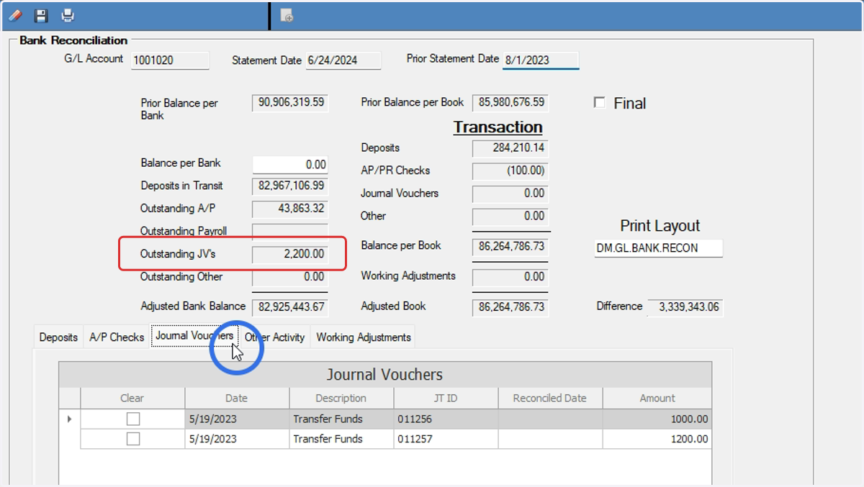
Task: Click the JT ID cell 011257
Action: [446, 439]
